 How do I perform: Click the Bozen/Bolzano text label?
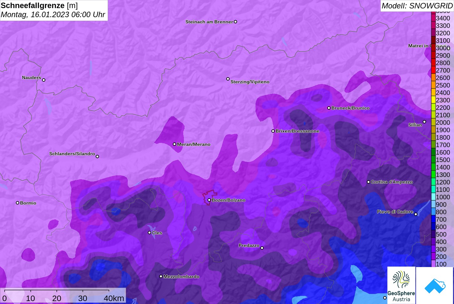click(229, 200)
